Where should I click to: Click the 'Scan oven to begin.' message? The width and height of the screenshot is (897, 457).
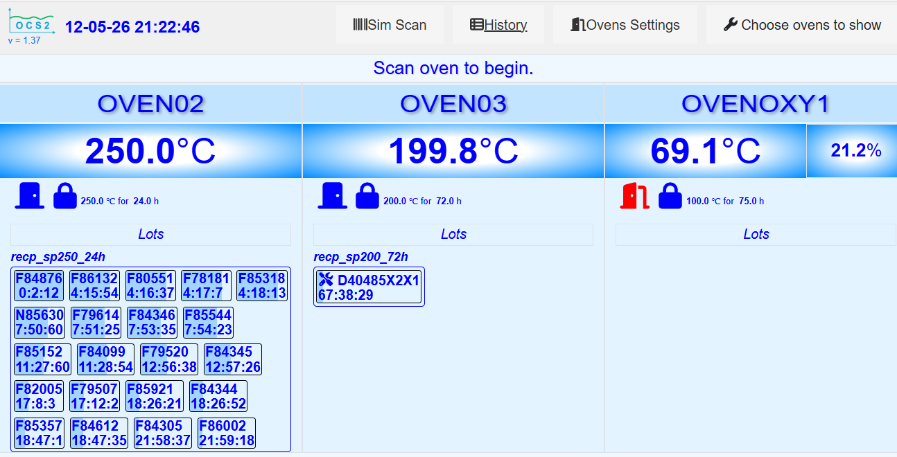pos(453,69)
